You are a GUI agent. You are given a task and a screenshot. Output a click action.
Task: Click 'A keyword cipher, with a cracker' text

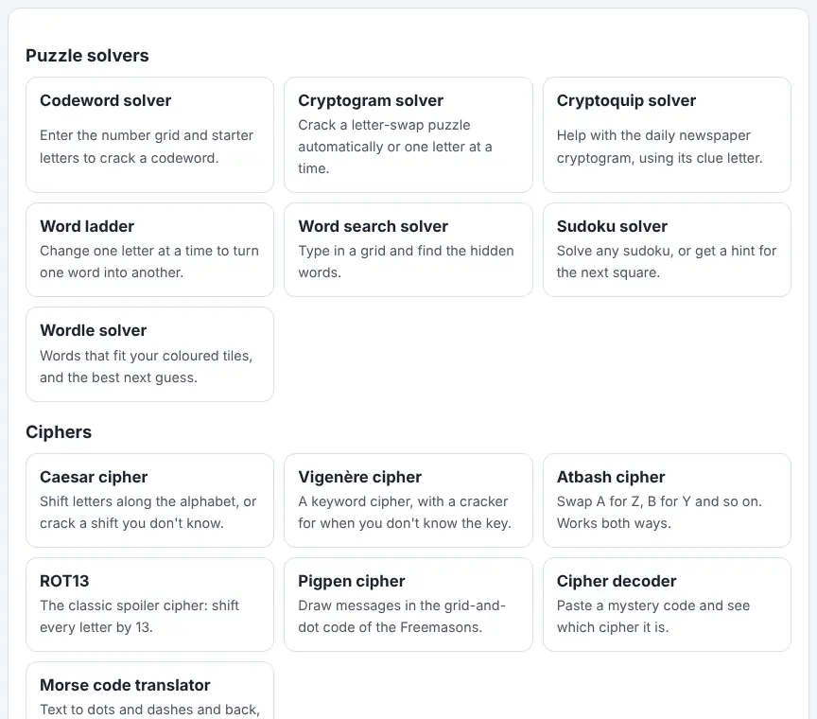(403, 501)
